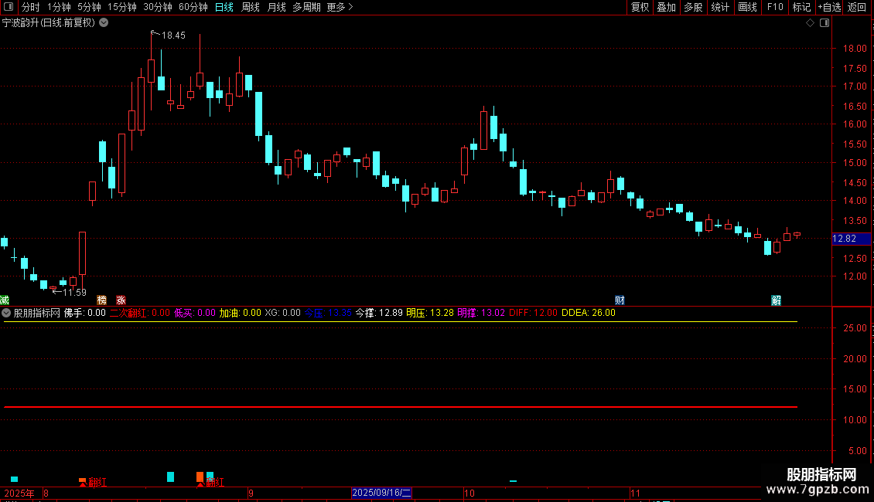Open the 画线 drawing tools
This screenshot has height=502, width=874.
747,7
